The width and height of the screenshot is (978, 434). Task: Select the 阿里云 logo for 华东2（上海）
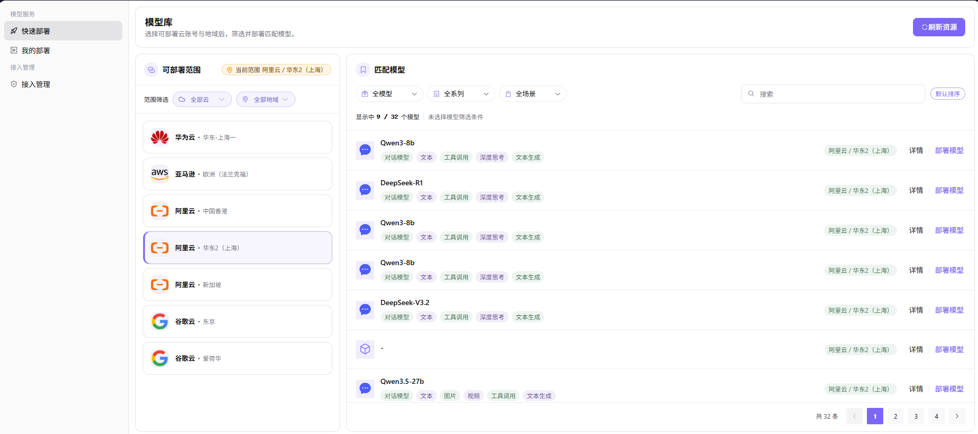click(160, 248)
